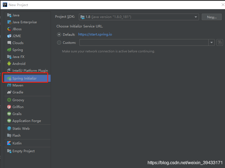Screen dimensions: 225x168
Task: Click the J2ME icon
Action: (x=9, y=36)
